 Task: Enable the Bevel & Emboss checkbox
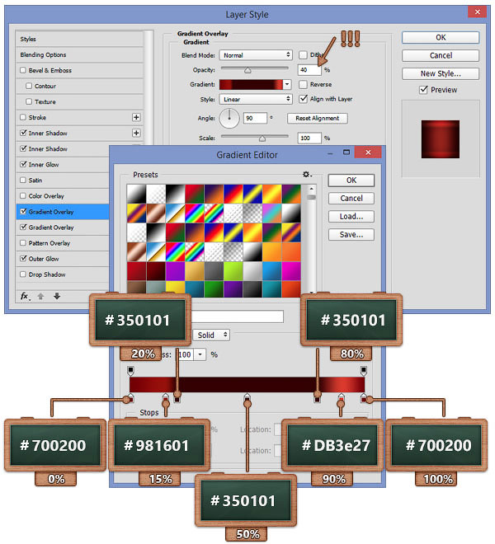pos(23,70)
